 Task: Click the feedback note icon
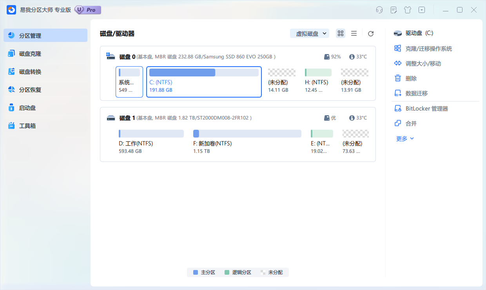[394, 10]
